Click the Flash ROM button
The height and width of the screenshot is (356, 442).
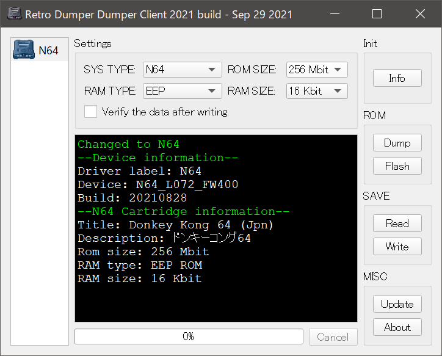(x=397, y=165)
